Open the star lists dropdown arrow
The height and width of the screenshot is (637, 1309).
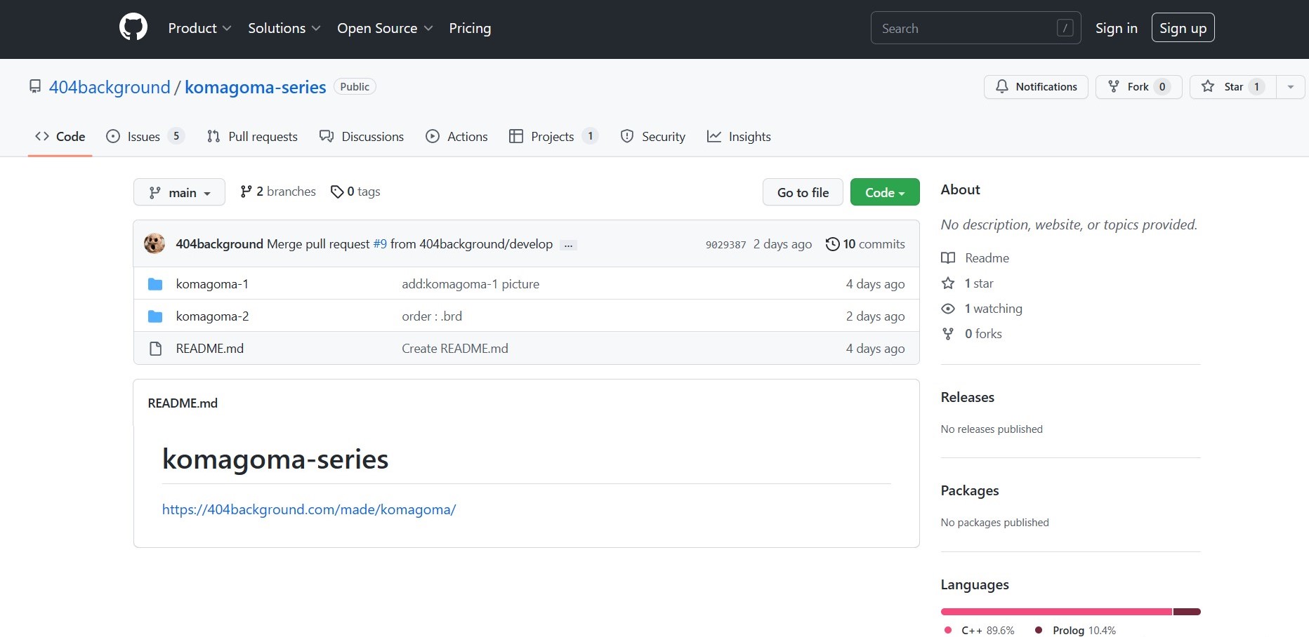click(x=1290, y=87)
